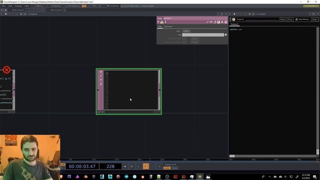Click the taskbar clock

305,176
